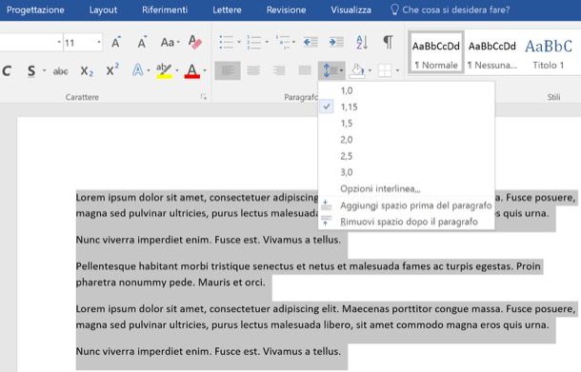This screenshot has height=372, width=581.
Task: Choose Aggiungi spazio prima del paragrafo
Action: 407,206
